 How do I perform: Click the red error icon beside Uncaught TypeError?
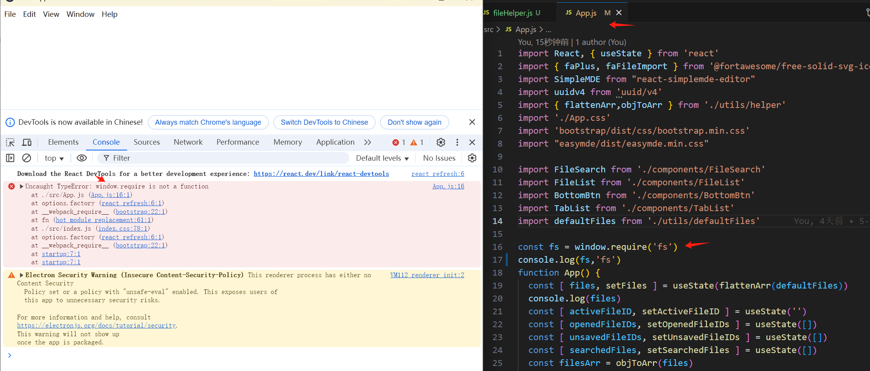11,186
